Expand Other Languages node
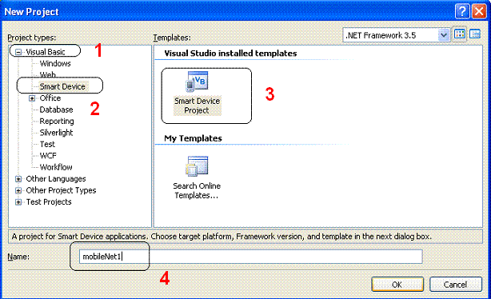Viewport: 491px width, 299px height. point(18,179)
